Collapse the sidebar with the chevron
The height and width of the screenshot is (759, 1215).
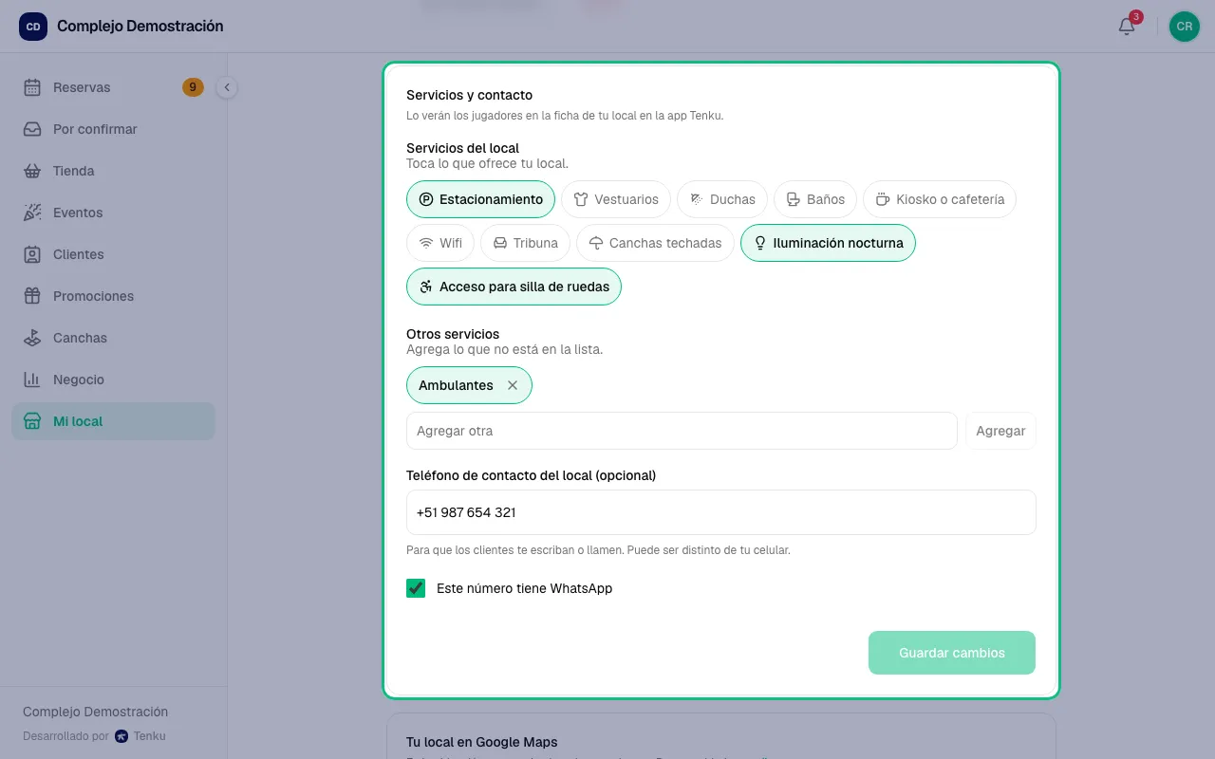click(227, 87)
